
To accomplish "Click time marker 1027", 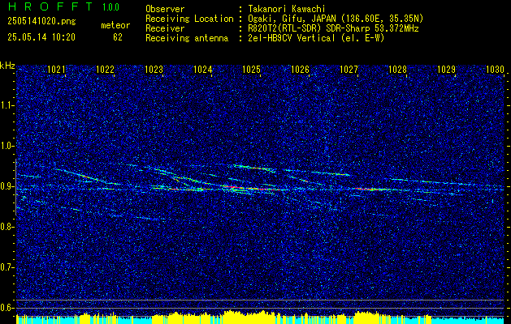I will tap(349, 69).
